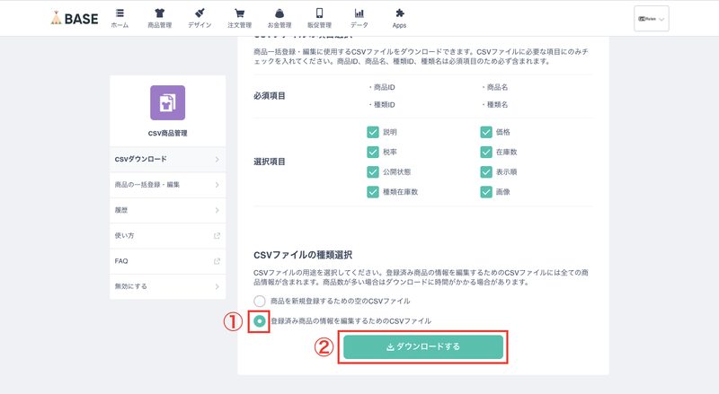Uncheck the 税率 checkbox

[372, 152]
